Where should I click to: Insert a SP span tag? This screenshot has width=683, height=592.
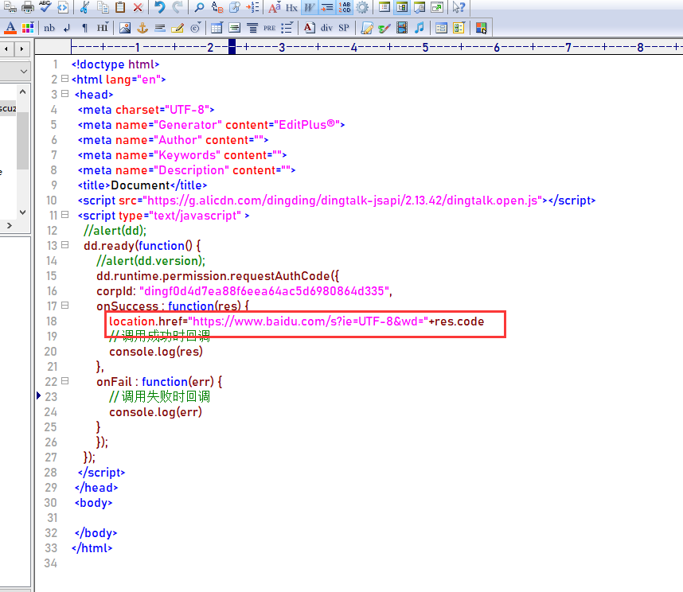pyautogui.click(x=344, y=28)
